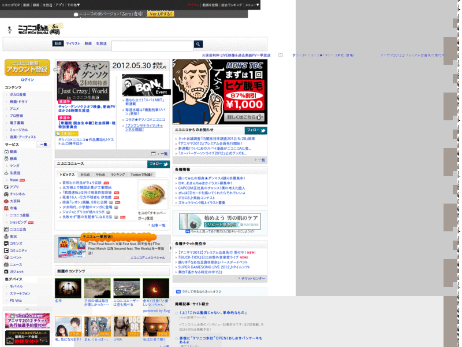Screen dimensions: 462x347
Task: Open 総合ランキング in top bar
Action: [x=232, y=5]
